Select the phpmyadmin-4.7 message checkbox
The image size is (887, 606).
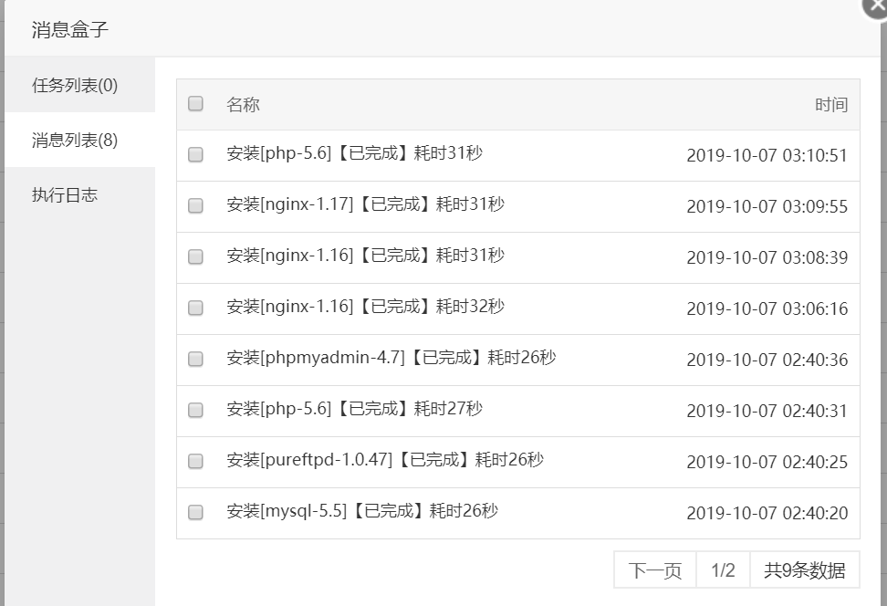(x=195, y=359)
